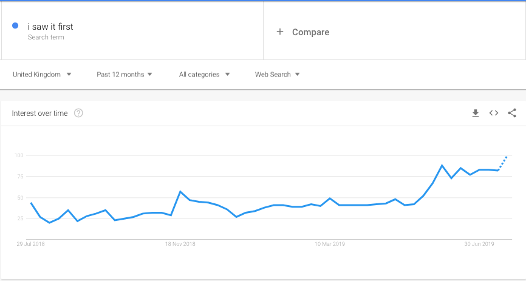Click the November 2018 peak on line
Image resolution: width=526 pixels, height=281 pixels.
(180, 191)
